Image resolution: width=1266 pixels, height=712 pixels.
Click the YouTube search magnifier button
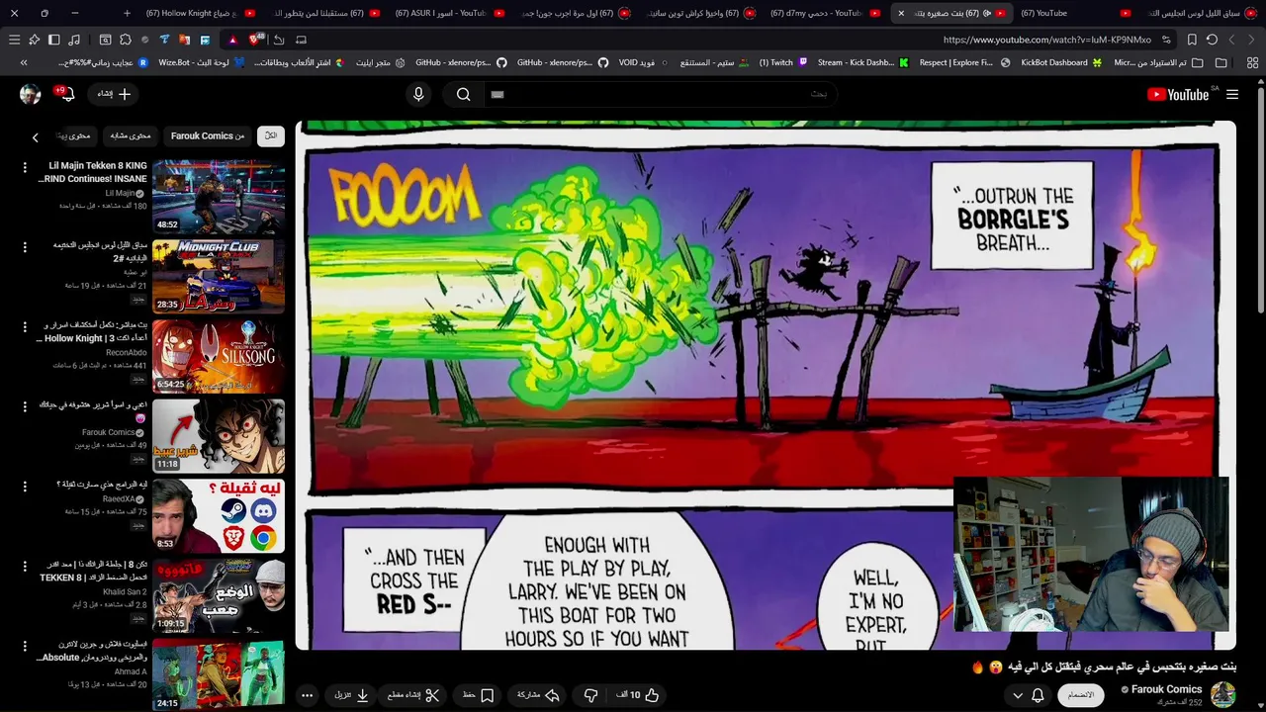(x=463, y=94)
